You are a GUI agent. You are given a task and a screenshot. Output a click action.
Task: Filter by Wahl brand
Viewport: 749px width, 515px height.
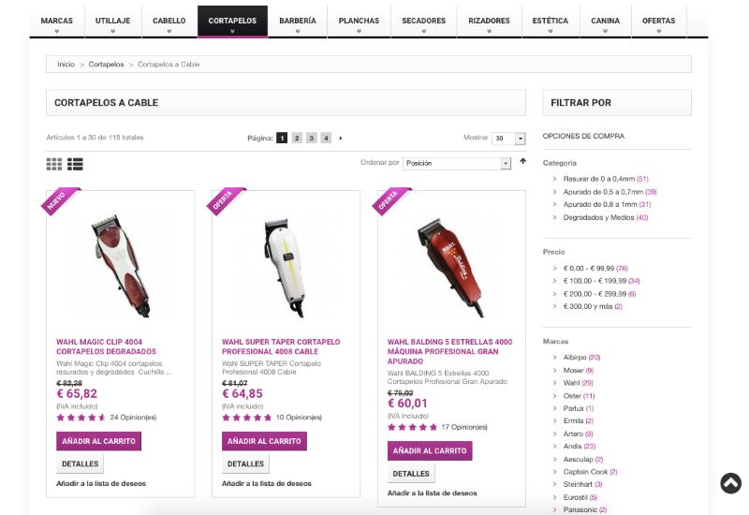[x=578, y=383]
